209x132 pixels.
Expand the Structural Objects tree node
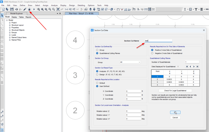tap(10, 30)
